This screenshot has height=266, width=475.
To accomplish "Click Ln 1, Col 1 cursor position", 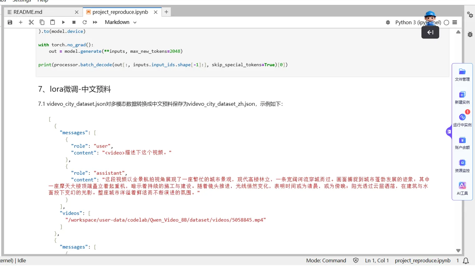I will coord(377,261).
